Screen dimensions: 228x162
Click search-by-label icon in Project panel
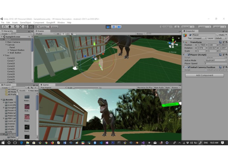point(32,88)
